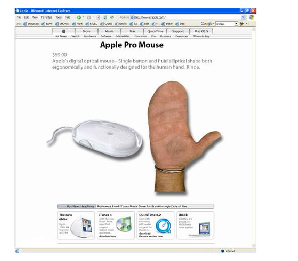The width and height of the screenshot is (298, 261).
Task: Click the QuickTime 6.2 'download' link
Action: 145,233
